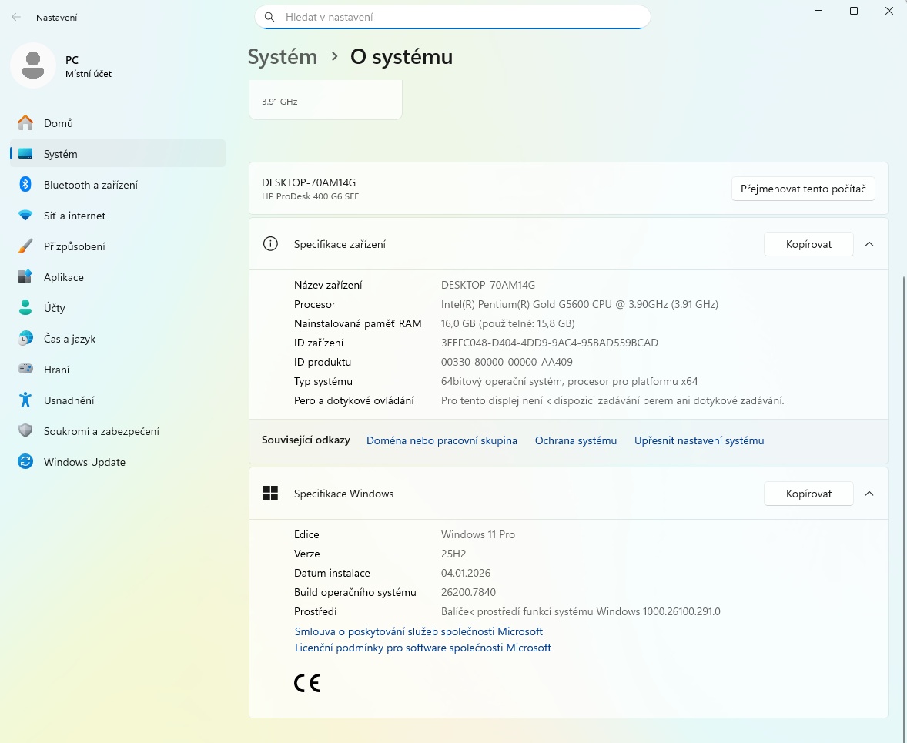
Task: Select Systém in the left navigation
Action: coord(60,154)
